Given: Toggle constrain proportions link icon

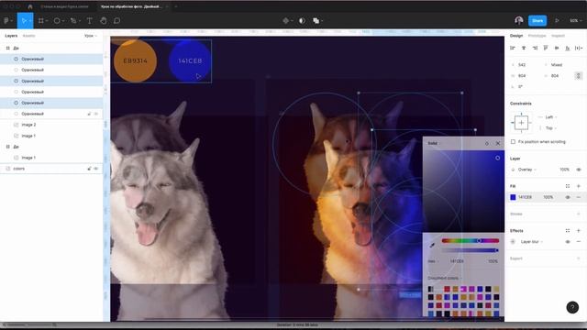Looking at the screenshot, I should (x=578, y=75).
